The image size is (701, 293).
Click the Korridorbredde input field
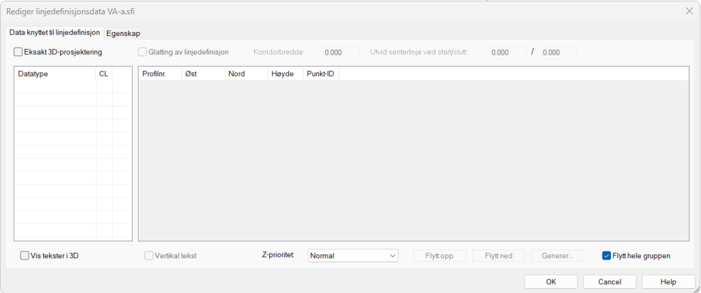click(x=341, y=52)
